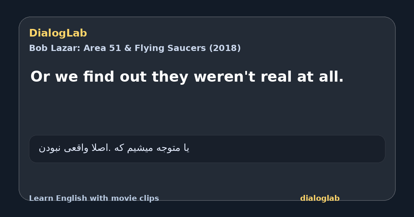This screenshot has height=217, width=414.
Task: Click the word "out" in the subtitle
Action: [133, 77]
